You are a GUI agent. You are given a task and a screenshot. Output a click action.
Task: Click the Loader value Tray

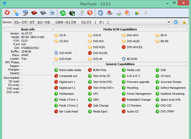point(24,59)
